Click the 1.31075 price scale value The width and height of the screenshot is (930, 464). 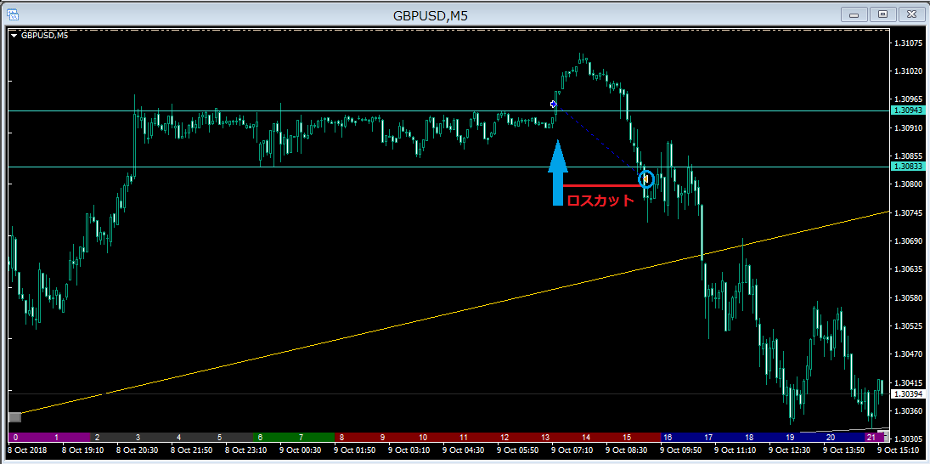click(908, 42)
